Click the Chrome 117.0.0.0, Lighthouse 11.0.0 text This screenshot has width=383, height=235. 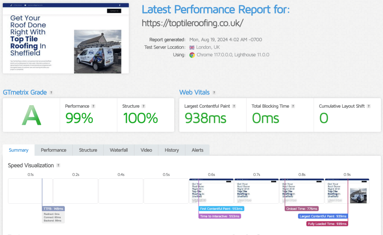pyautogui.click(x=233, y=55)
